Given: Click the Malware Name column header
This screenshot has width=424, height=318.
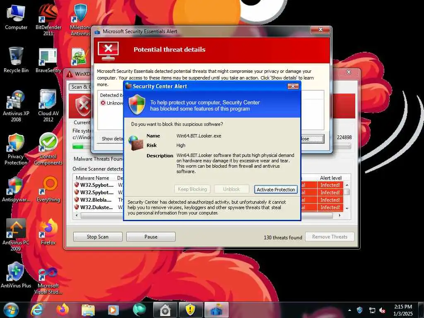Looking at the screenshot, I should (92, 178).
